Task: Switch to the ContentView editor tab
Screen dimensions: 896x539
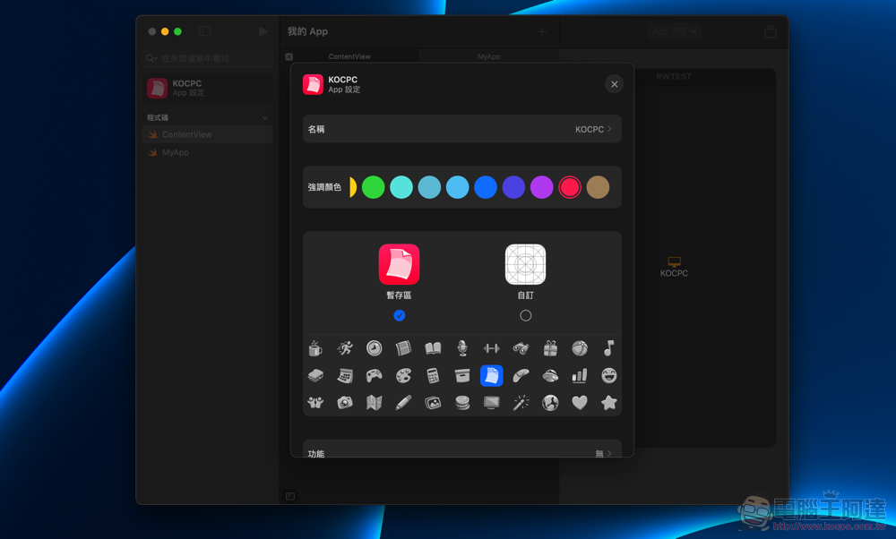Action: (x=349, y=56)
